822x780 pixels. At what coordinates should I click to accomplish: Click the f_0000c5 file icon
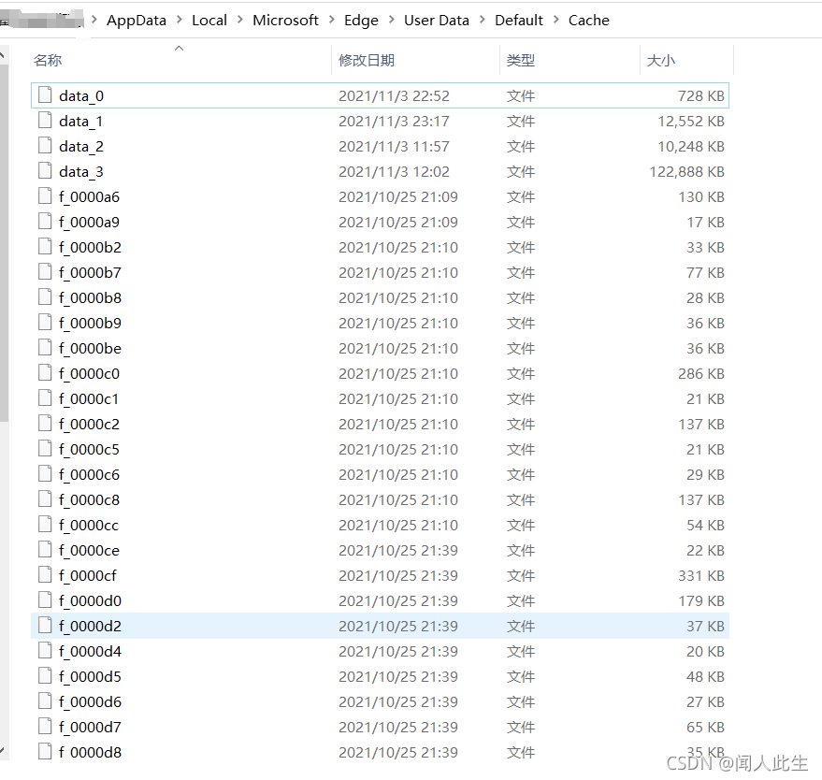[45, 449]
